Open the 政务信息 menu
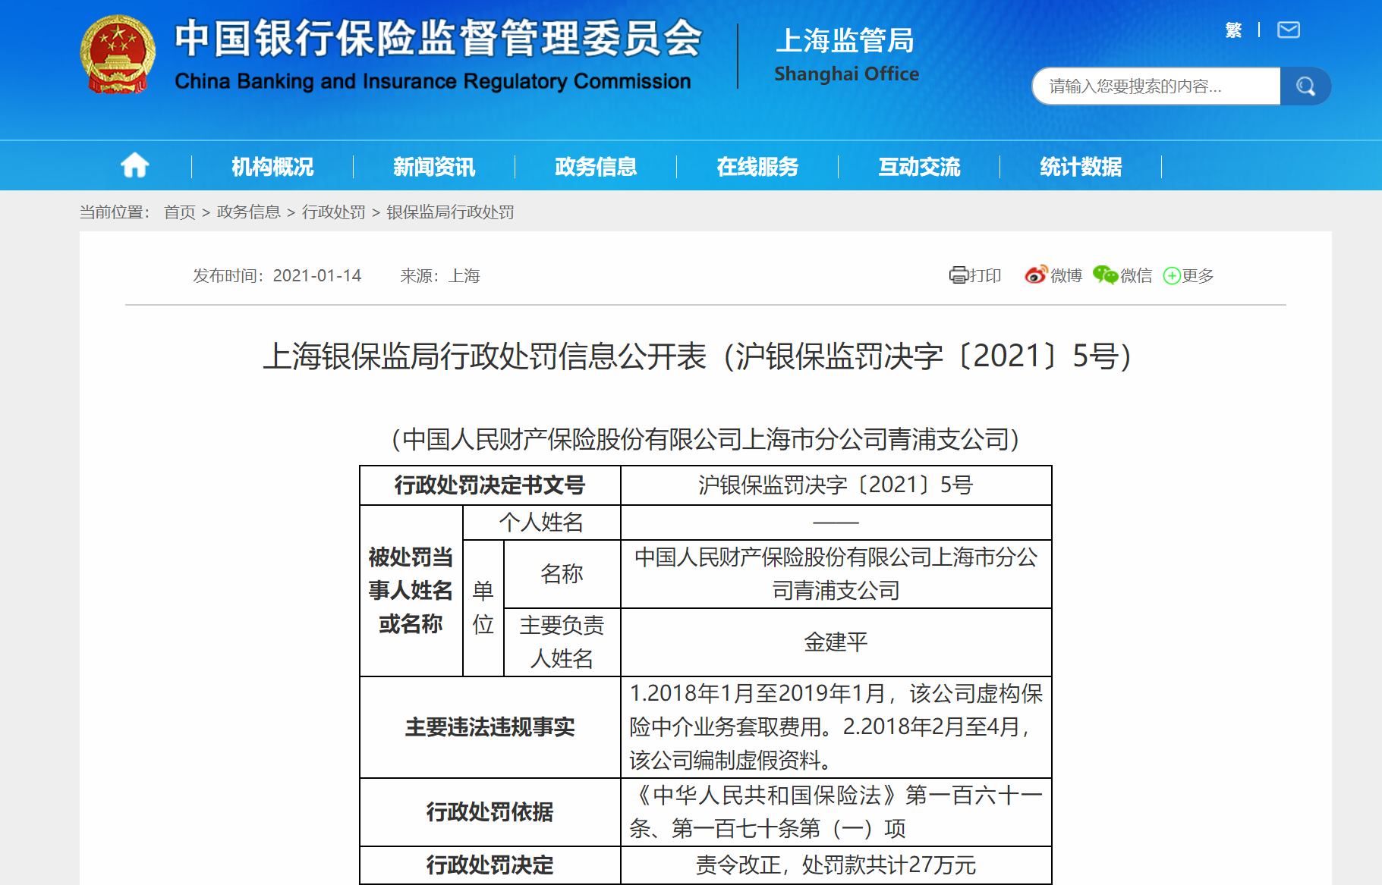Image resolution: width=1382 pixels, height=885 pixels. click(596, 166)
